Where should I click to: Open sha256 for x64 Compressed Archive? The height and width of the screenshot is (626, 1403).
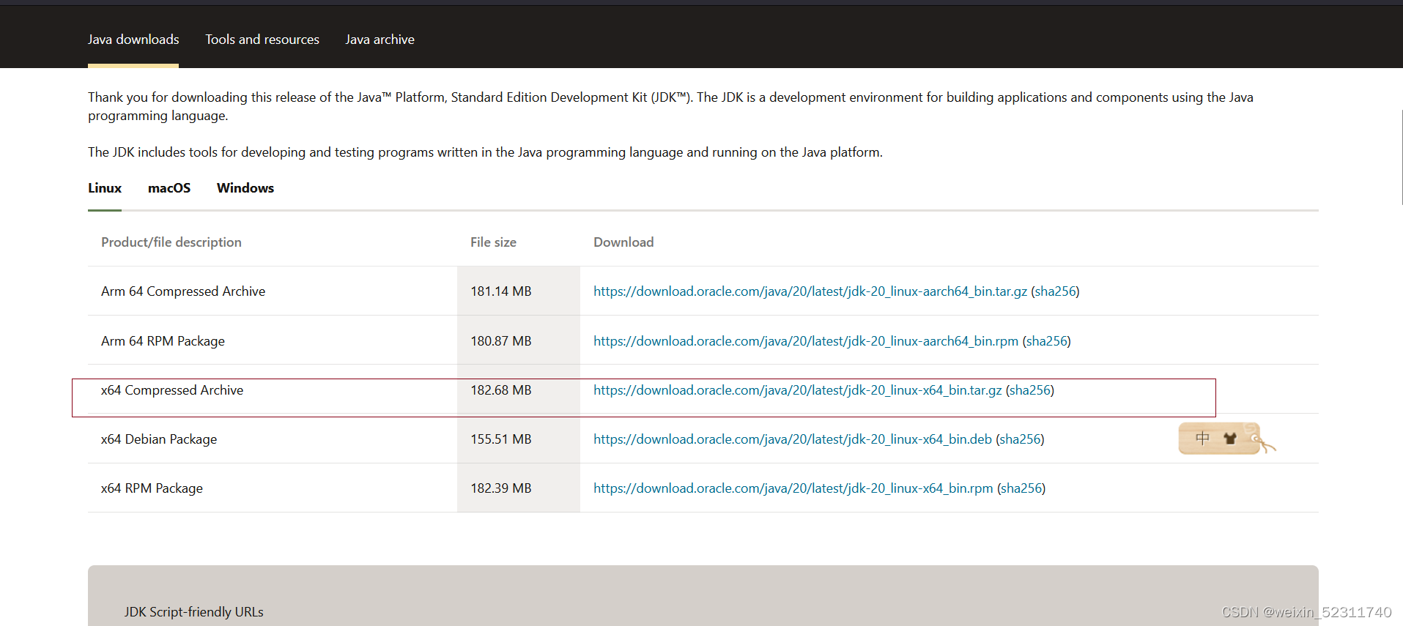(1030, 390)
